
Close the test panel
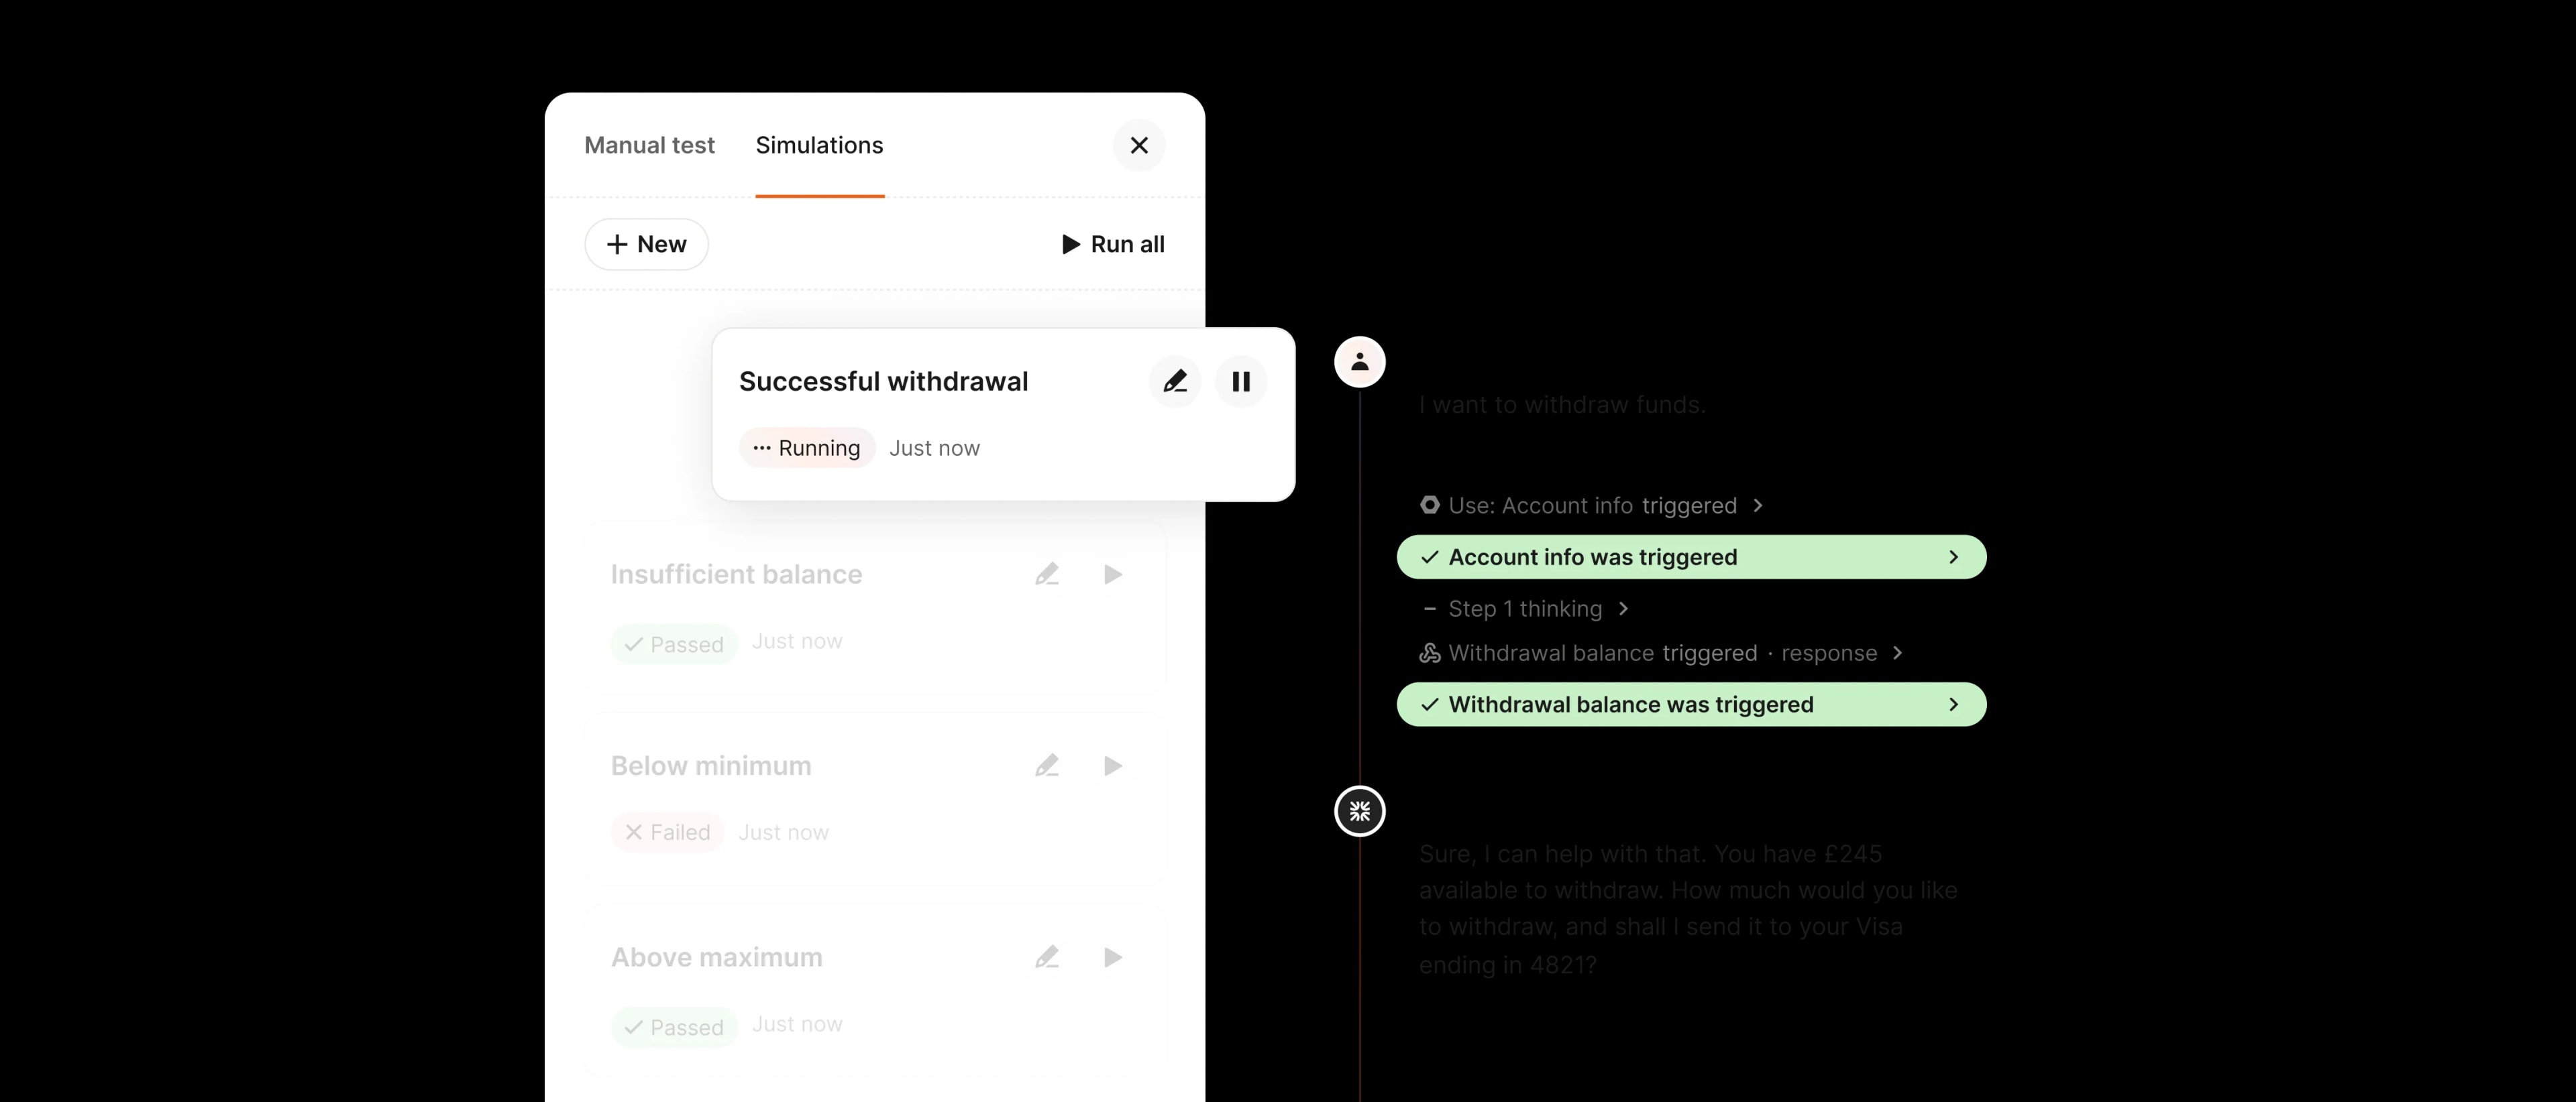click(1139, 146)
